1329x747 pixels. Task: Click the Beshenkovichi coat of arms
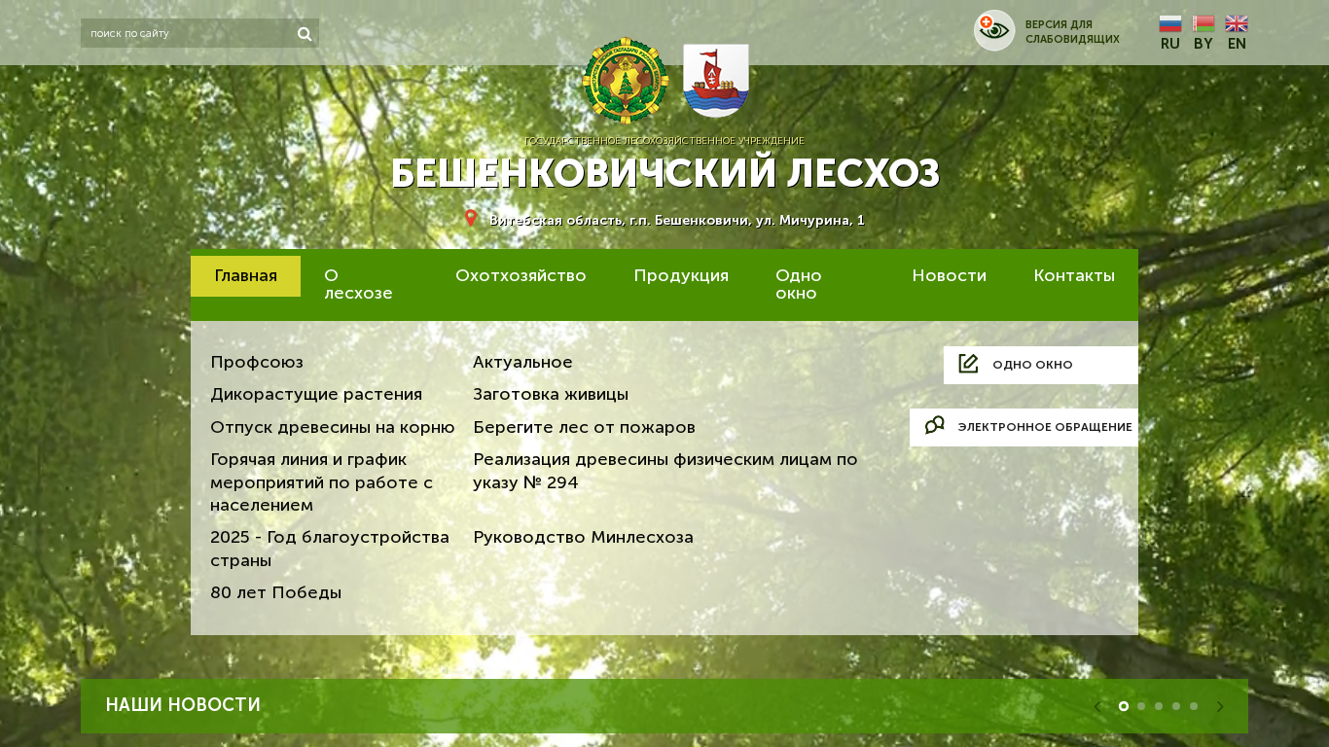(716, 81)
